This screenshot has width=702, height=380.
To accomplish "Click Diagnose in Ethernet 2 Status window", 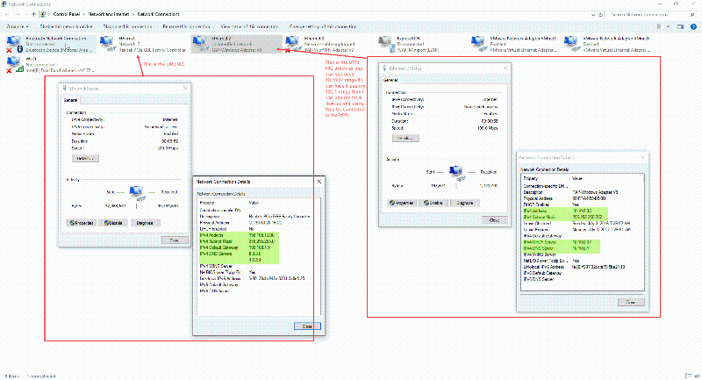I will [465, 203].
